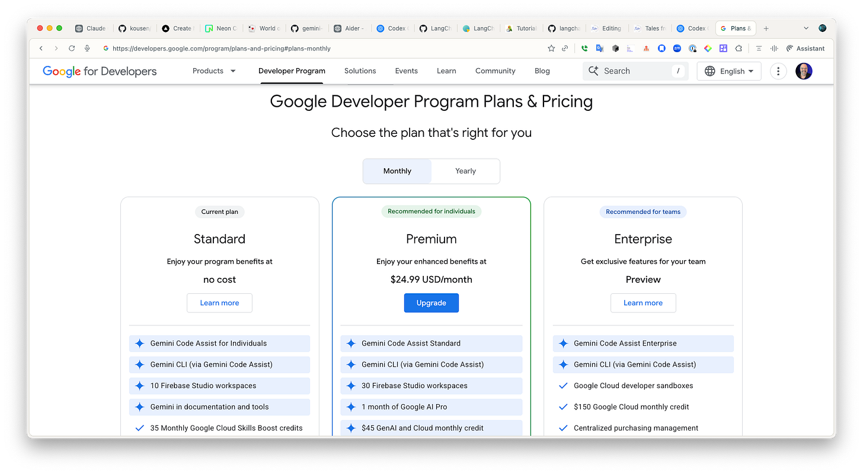This screenshot has height=474, width=863.
Task: Open the Solutions nav item
Action: click(360, 71)
